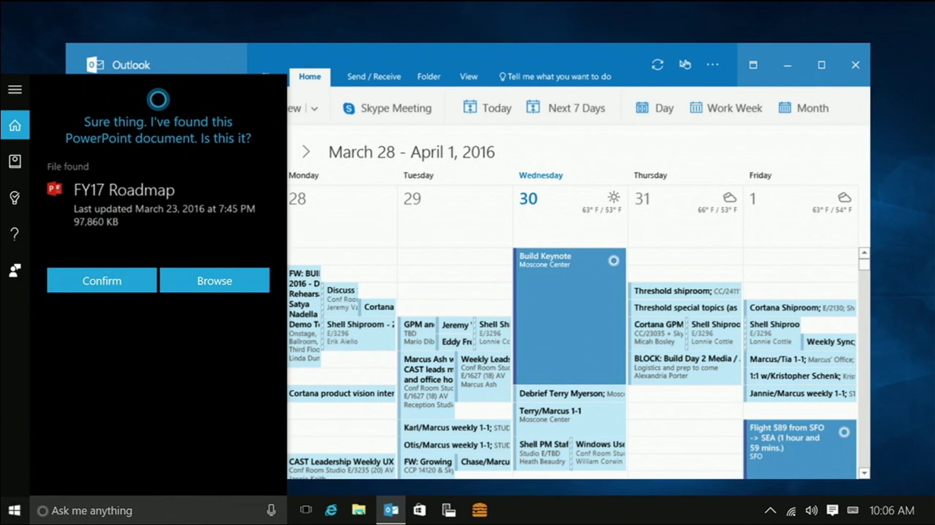935x525 pixels.
Task: Open the View ribbon tab
Action: point(468,77)
